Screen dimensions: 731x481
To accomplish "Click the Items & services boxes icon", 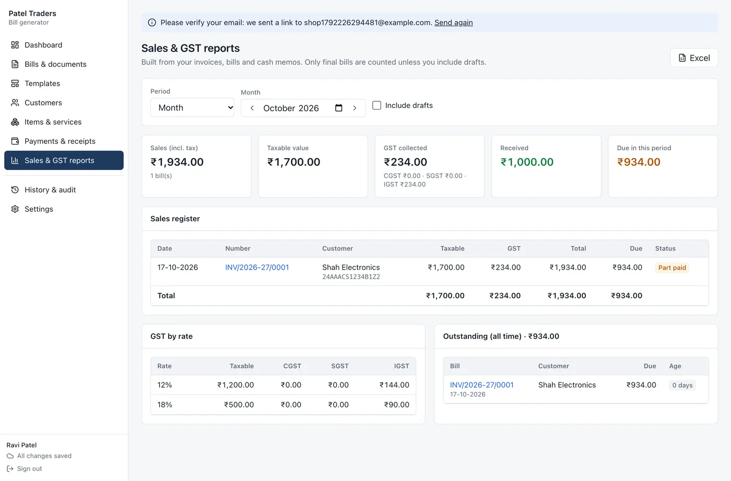I will click(x=15, y=122).
